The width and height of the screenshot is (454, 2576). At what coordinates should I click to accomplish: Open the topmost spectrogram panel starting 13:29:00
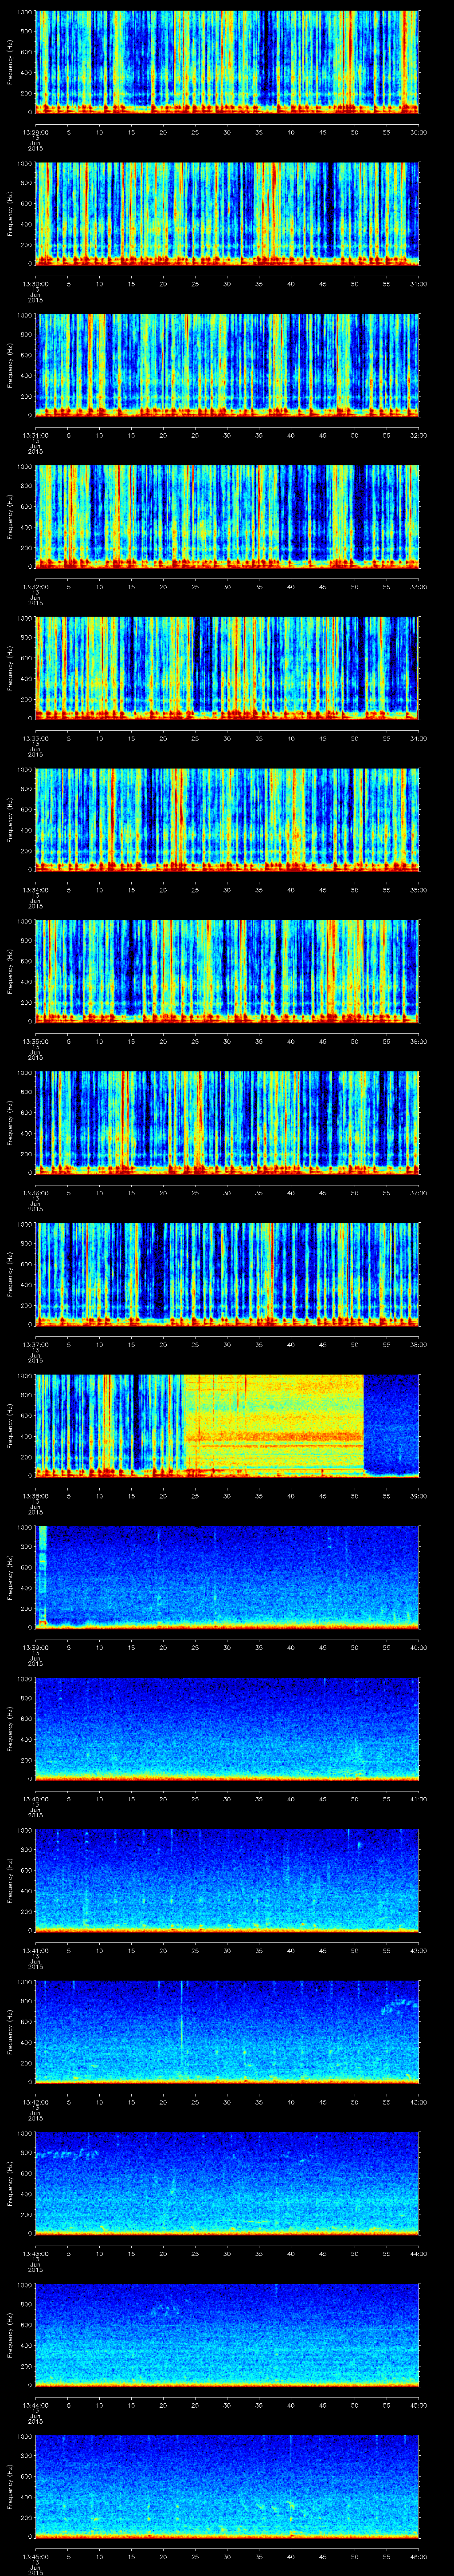point(227,60)
